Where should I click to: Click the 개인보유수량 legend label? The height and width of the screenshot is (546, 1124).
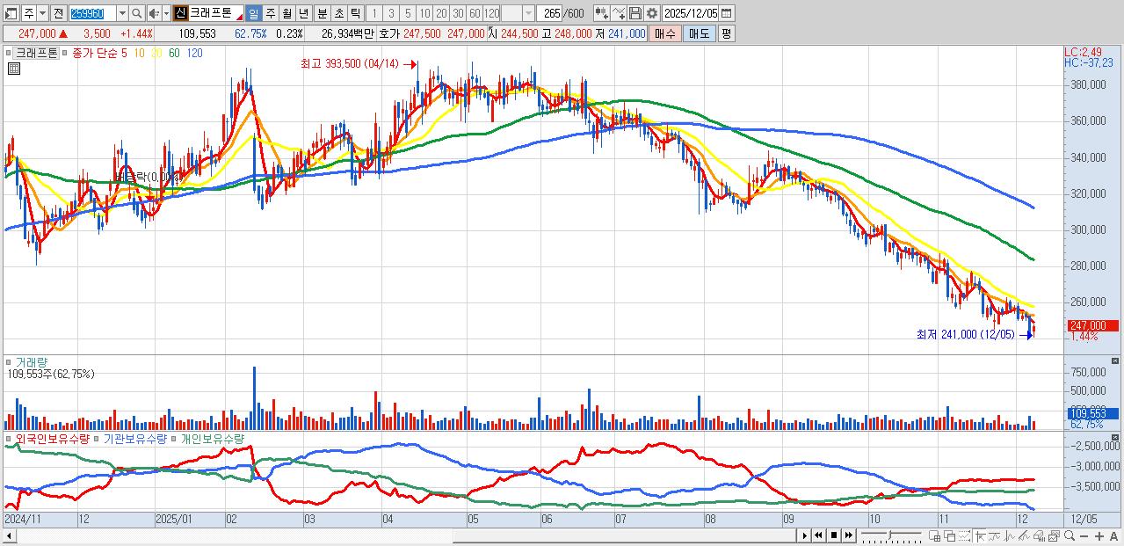(213, 438)
